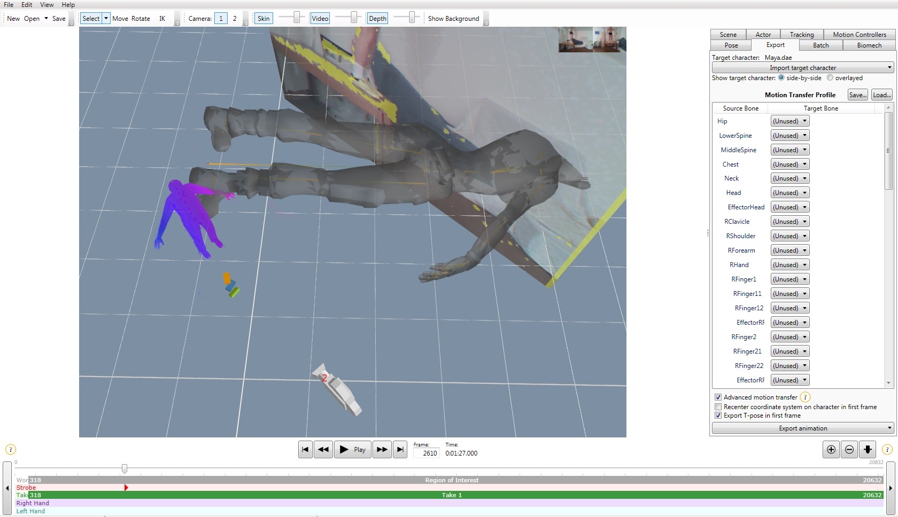Screen dimensions: 898x517
Task: Adjust the Video opacity slider
Action: [x=353, y=18]
